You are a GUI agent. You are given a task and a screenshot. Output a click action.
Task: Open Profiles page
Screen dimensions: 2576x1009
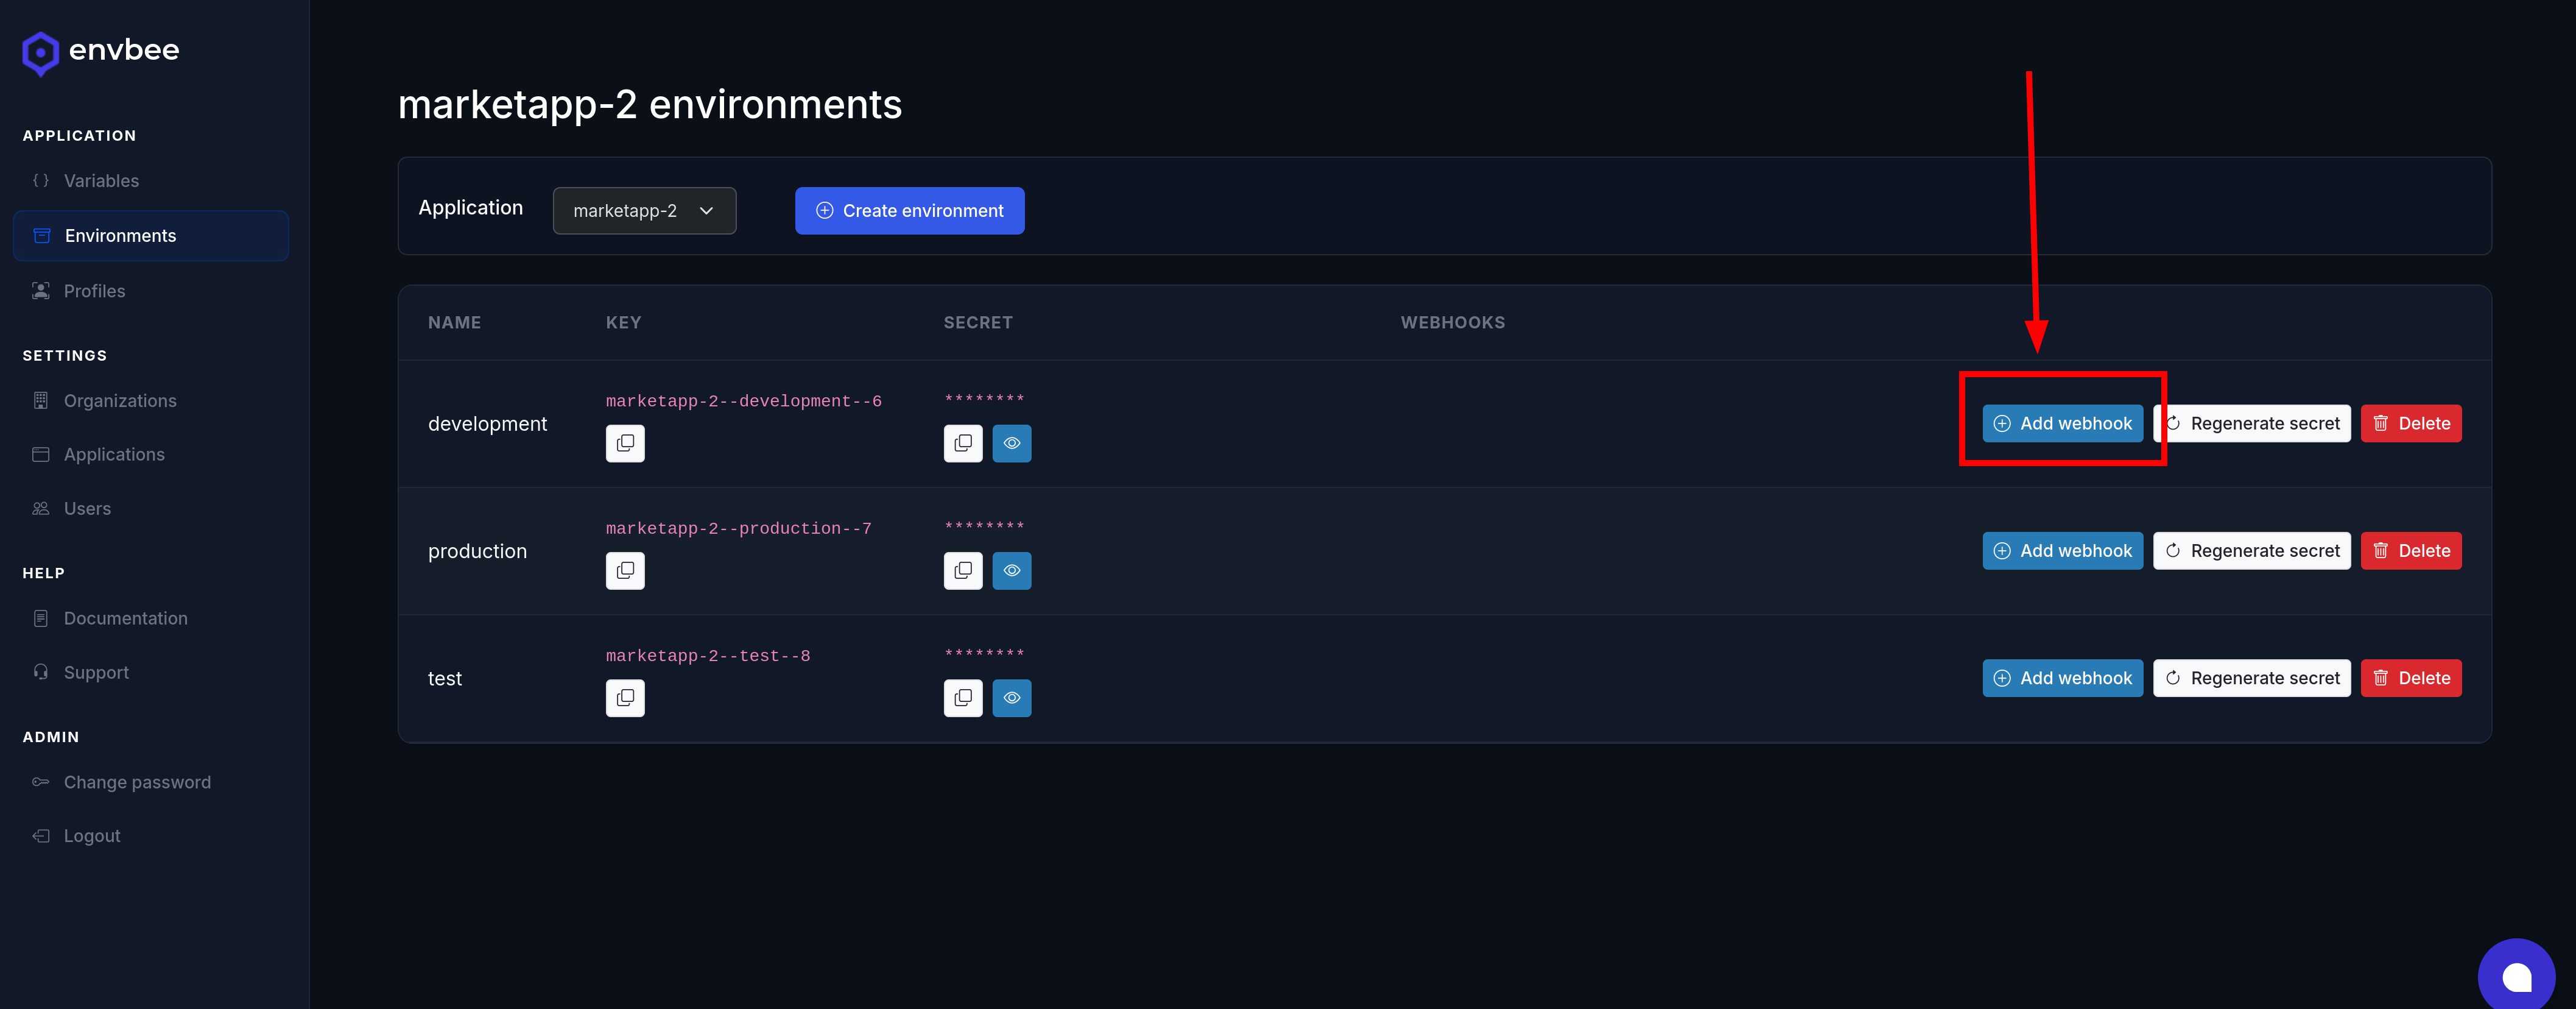coord(151,291)
